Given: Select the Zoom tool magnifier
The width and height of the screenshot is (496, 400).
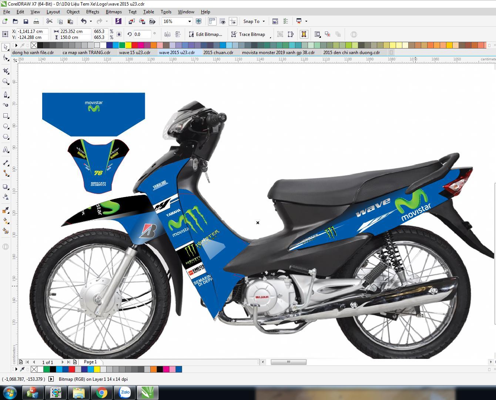Looking at the screenshot, I should click(6, 81).
